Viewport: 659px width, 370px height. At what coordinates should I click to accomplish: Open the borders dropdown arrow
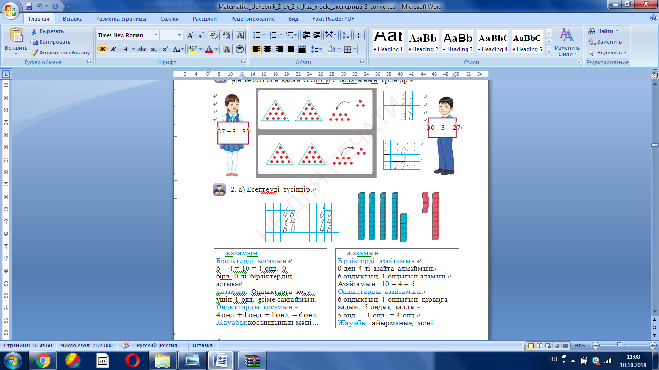(356, 49)
